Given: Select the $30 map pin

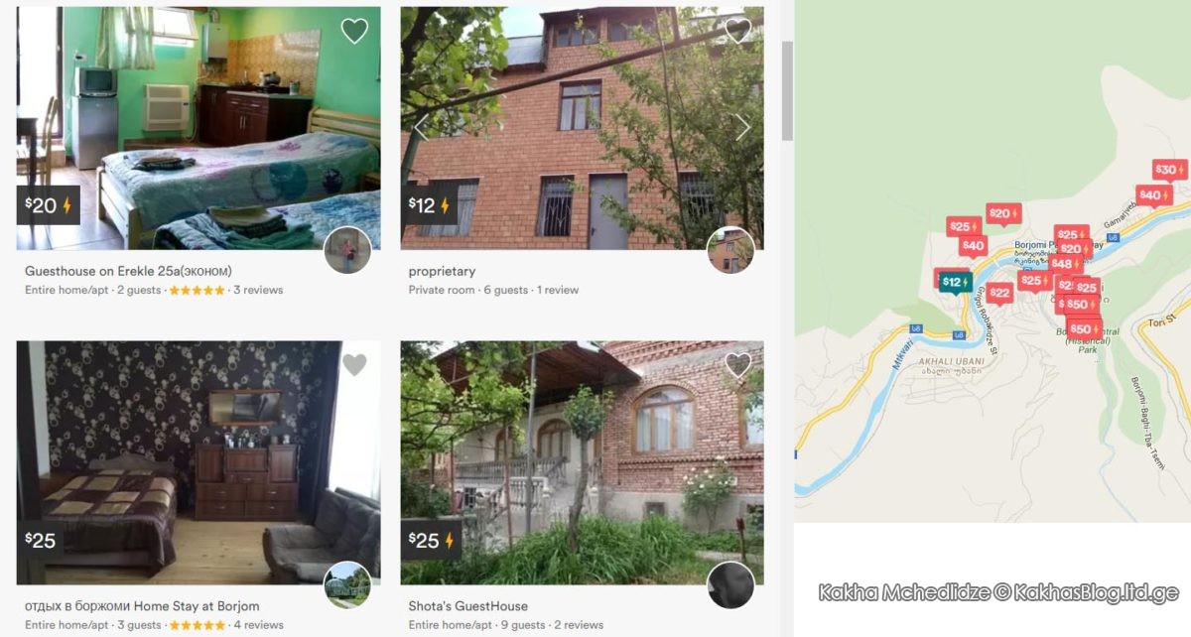Looking at the screenshot, I should point(1169,171).
